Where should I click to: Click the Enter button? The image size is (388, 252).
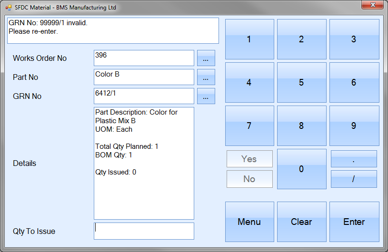354,222
